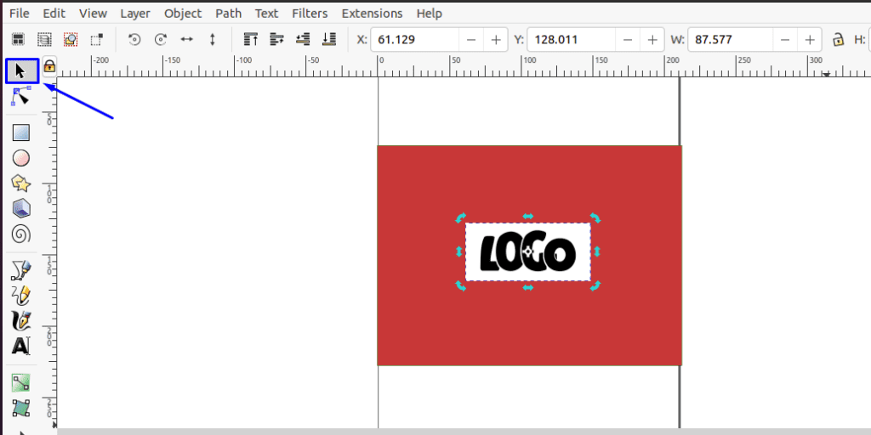Image resolution: width=871 pixels, height=435 pixels.
Task: Increase the W value with plus
Action: click(x=810, y=40)
